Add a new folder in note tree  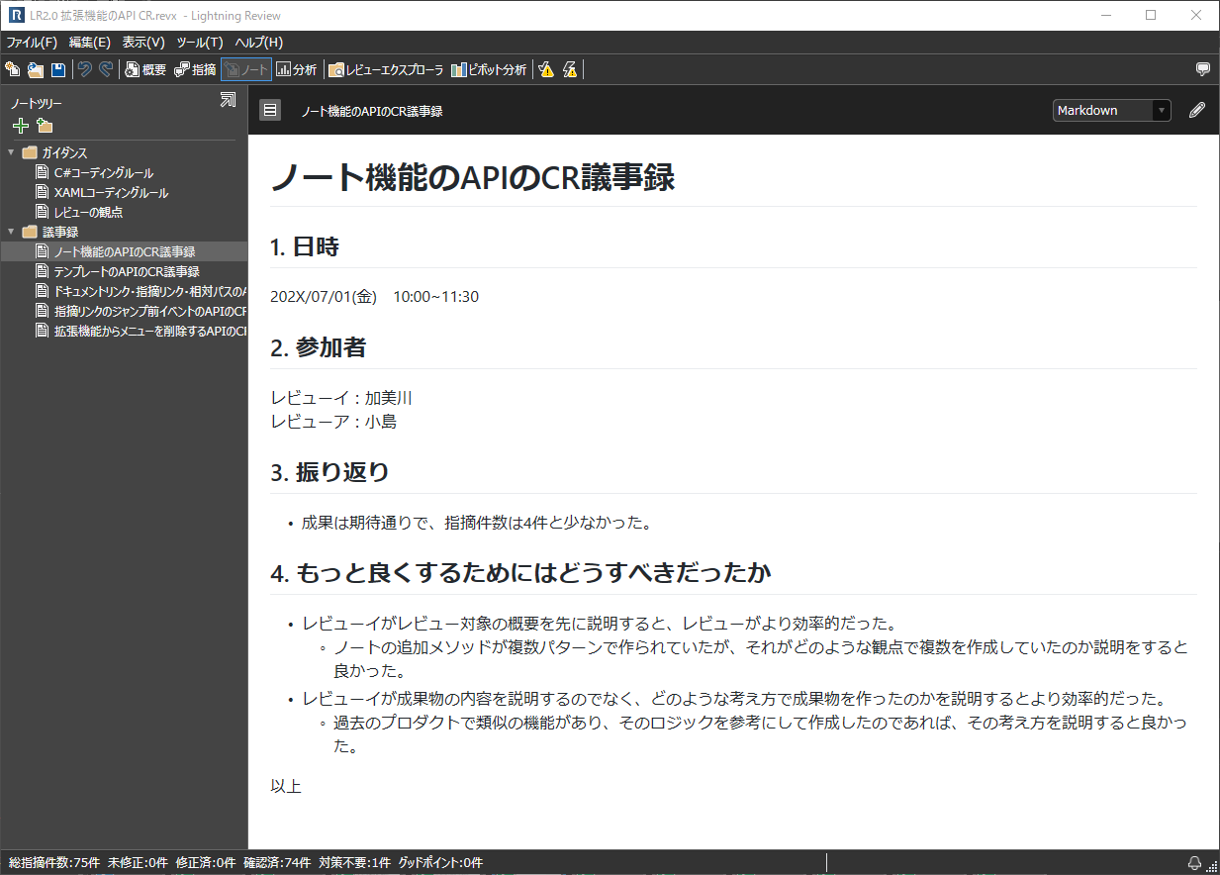click(45, 126)
